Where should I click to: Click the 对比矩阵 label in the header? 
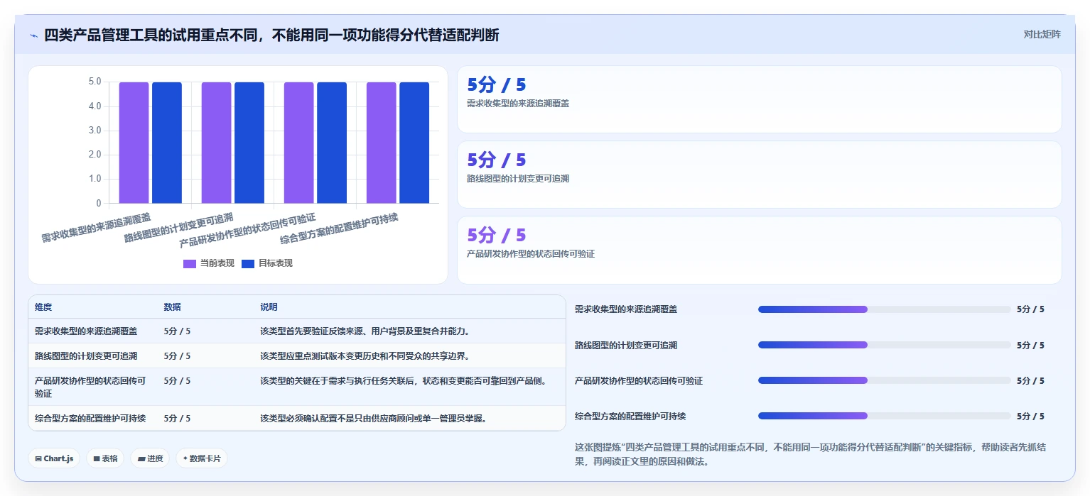coord(1042,34)
